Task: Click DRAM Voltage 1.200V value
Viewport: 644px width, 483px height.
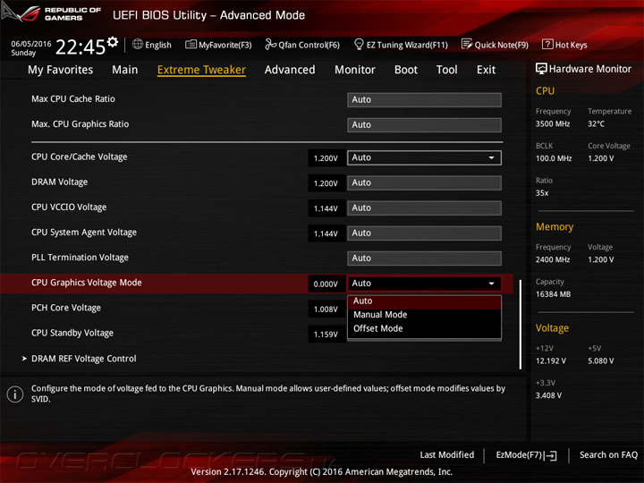Action: tap(326, 183)
